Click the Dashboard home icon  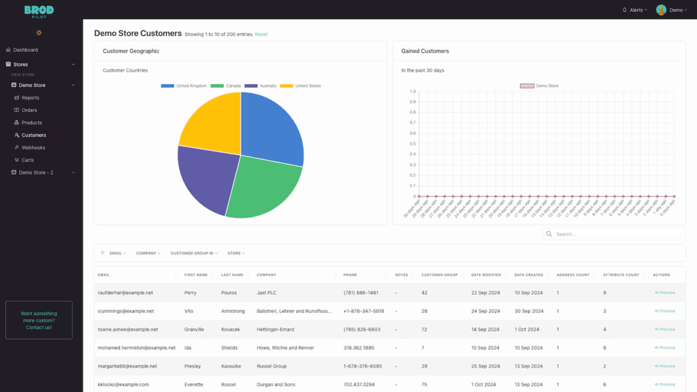pyautogui.click(x=8, y=50)
